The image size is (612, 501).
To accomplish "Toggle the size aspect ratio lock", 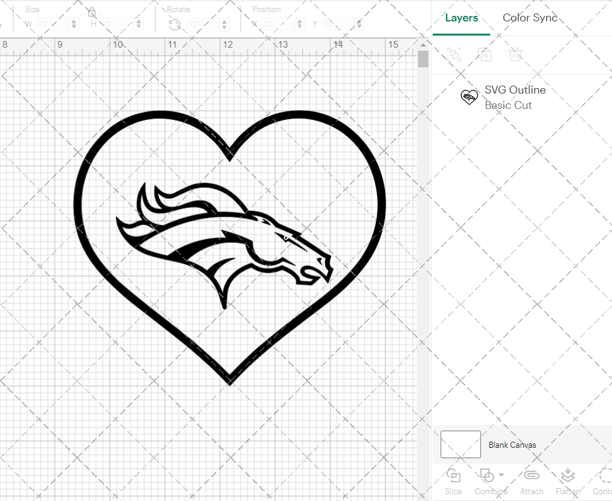I will click(x=92, y=13).
